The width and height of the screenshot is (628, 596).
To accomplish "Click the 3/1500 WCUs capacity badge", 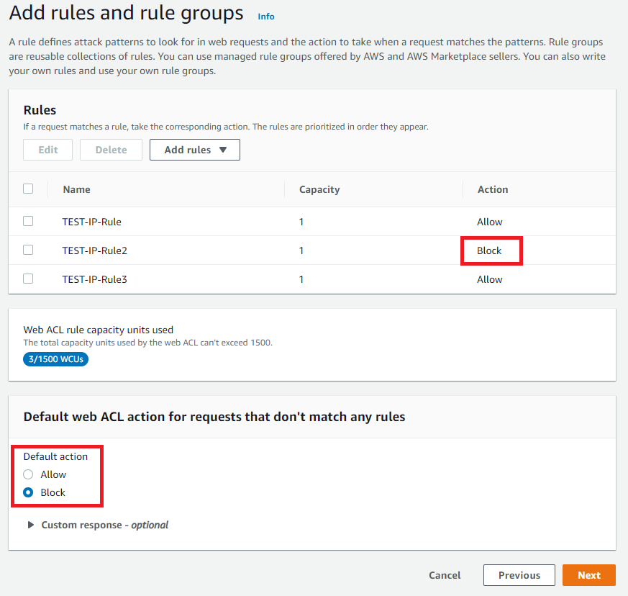I will click(x=55, y=358).
